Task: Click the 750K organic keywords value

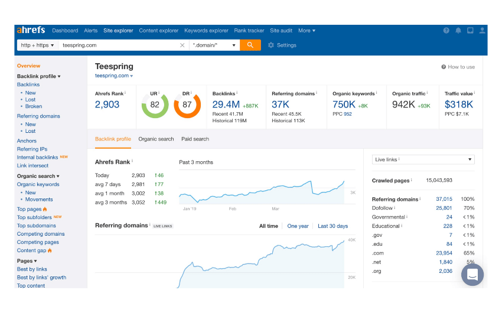Action: pyautogui.click(x=344, y=105)
